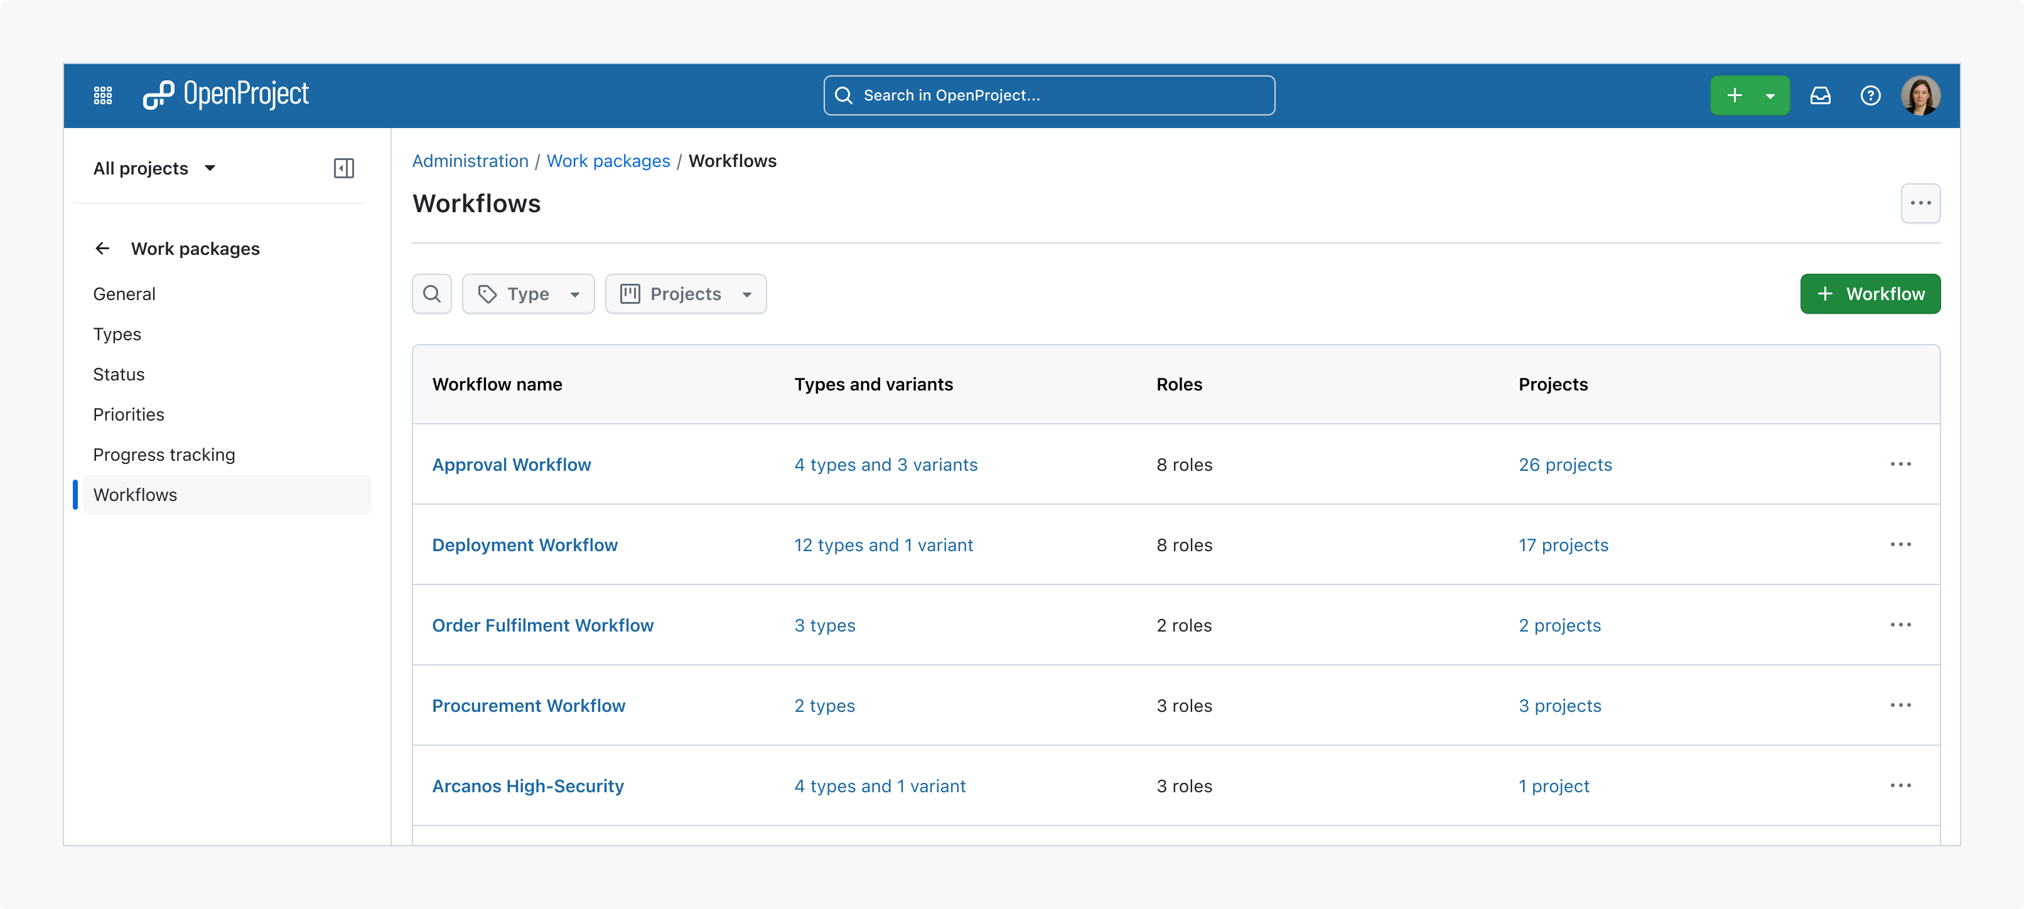The width and height of the screenshot is (2024, 909).
Task: Click the 26 projects link
Action: pyautogui.click(x=1565, y=465)
